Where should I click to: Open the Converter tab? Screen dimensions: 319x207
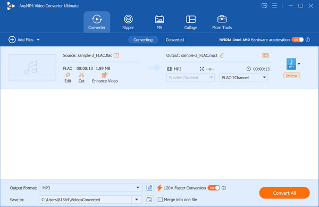click(x=97, y=22)
